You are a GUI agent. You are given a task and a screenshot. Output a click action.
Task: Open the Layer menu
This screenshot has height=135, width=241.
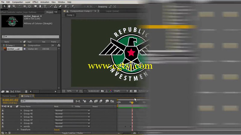28,2
